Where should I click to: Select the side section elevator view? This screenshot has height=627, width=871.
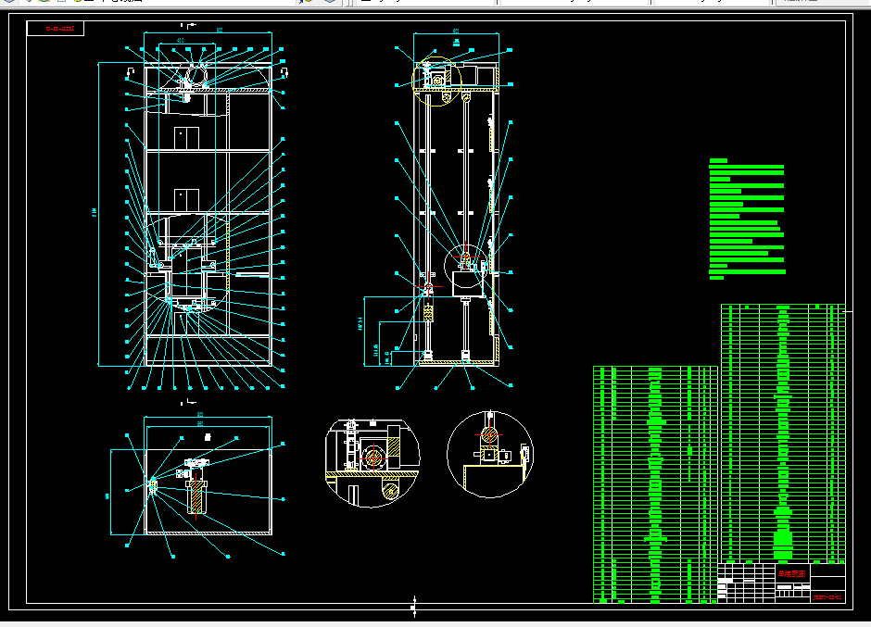pos(456,214)
